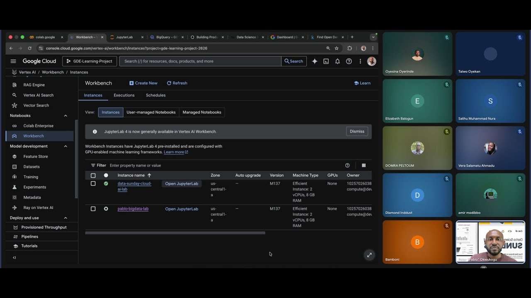Open the browser extensions puzzle icon
This screenshot has height=298, width=531.
point(350,48)
